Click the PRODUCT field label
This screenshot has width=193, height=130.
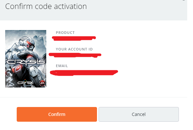tap(65, 33)
